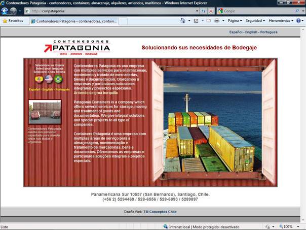Click the Brazilian flag icon
306x230 pixels.
click(x=58, y=79)
